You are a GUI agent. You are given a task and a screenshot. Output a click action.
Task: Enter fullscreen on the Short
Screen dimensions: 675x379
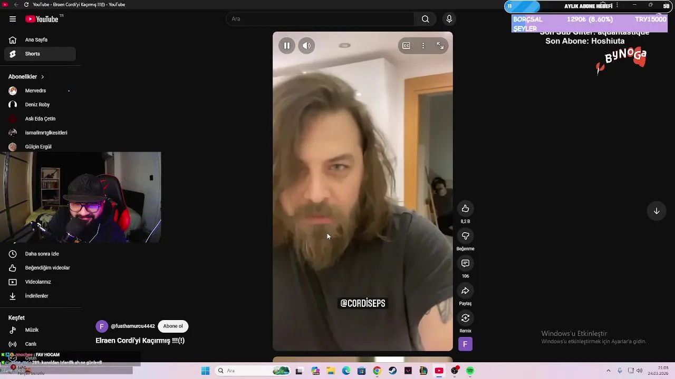tap(440, 46)
